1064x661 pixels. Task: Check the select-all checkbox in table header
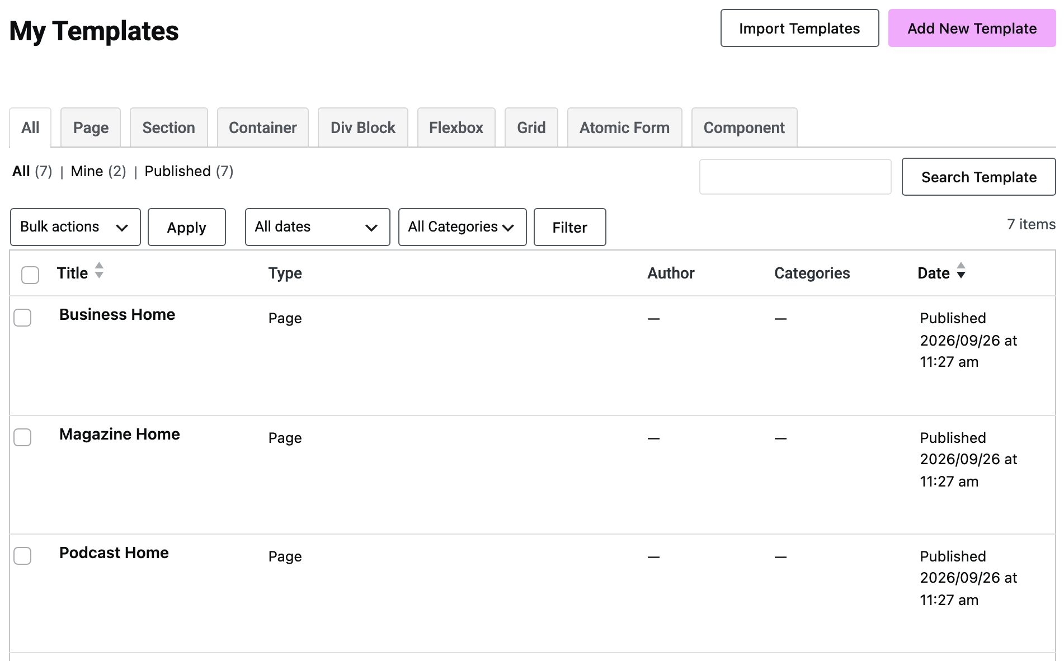coord(30,275)
